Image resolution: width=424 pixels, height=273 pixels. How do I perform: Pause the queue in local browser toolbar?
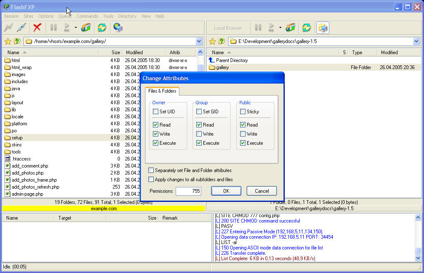pyautogui.click(x=258, y=27)
